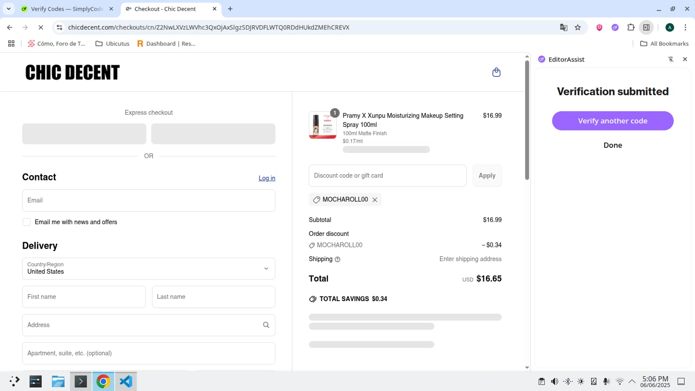This screenshot has height=391, width=695.
Task: Go back to the previous page
Action: tap(10, 27)
